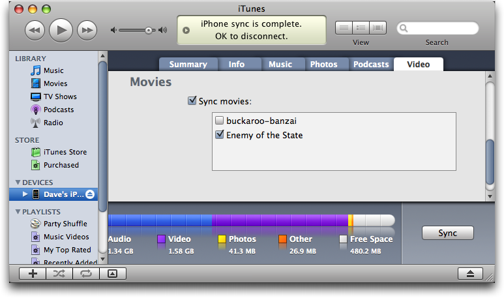Screen dimensions: 504x298
Task: Open Radio in the library
Action: click(53, 123)
